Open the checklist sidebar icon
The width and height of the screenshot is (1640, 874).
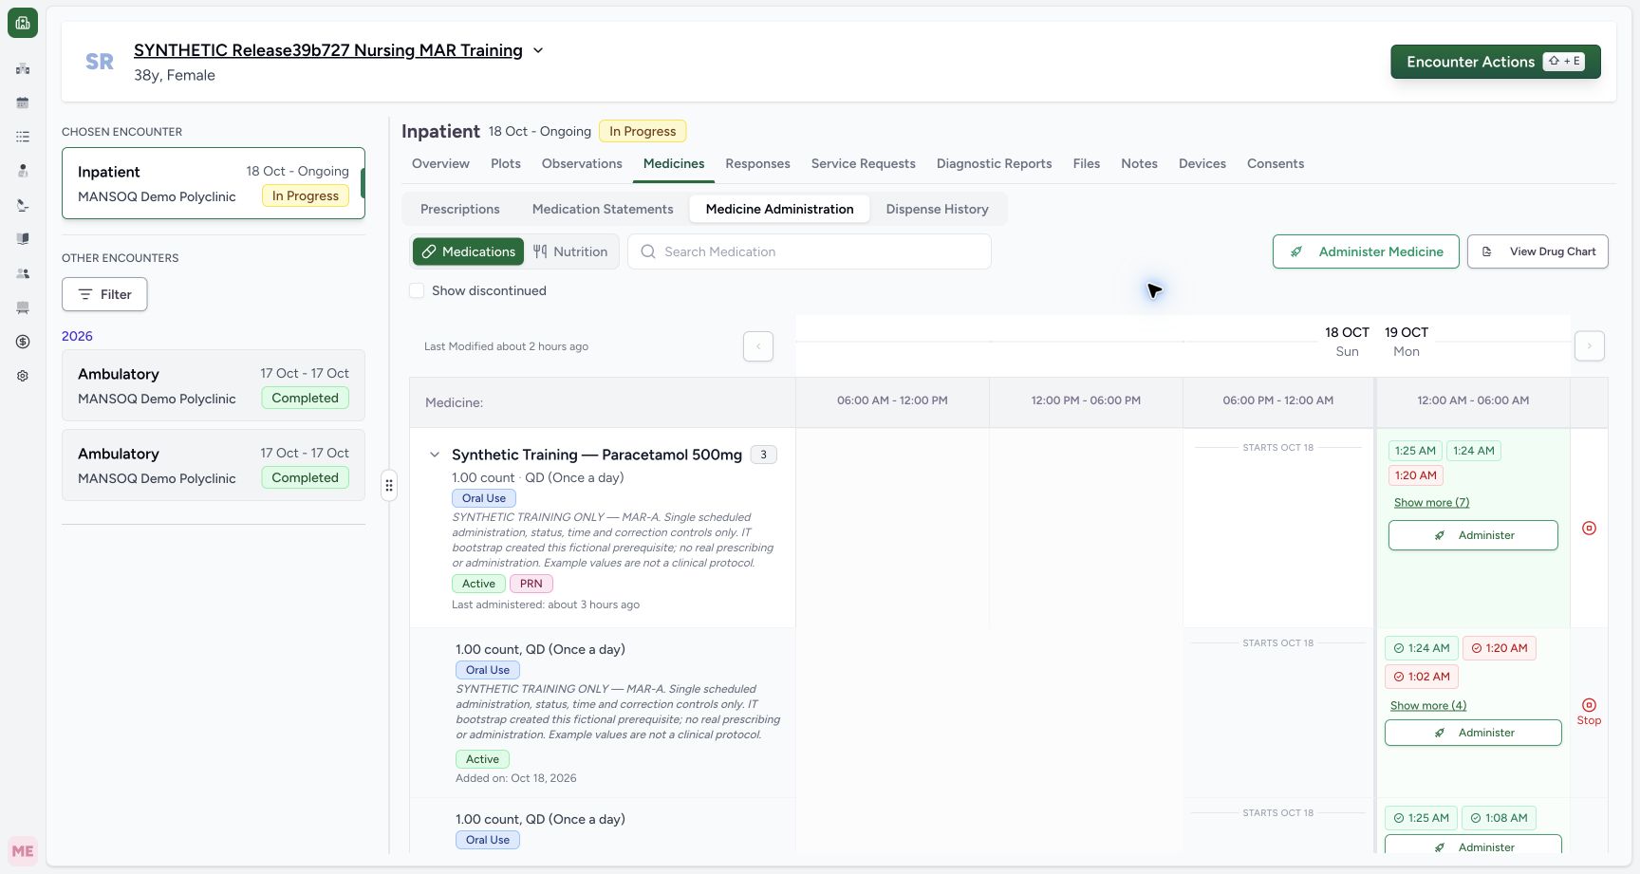coord(23,137)
